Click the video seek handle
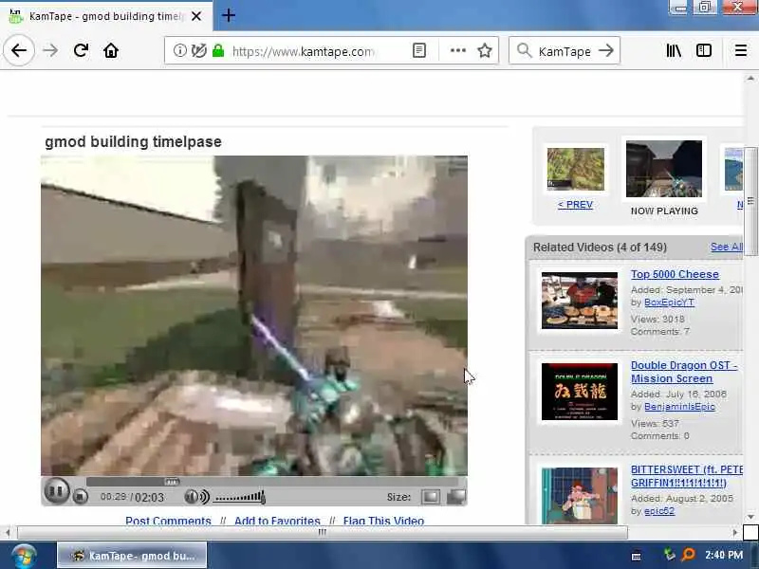The width and height of the screenshot is (759, 569). coord(172,482)
